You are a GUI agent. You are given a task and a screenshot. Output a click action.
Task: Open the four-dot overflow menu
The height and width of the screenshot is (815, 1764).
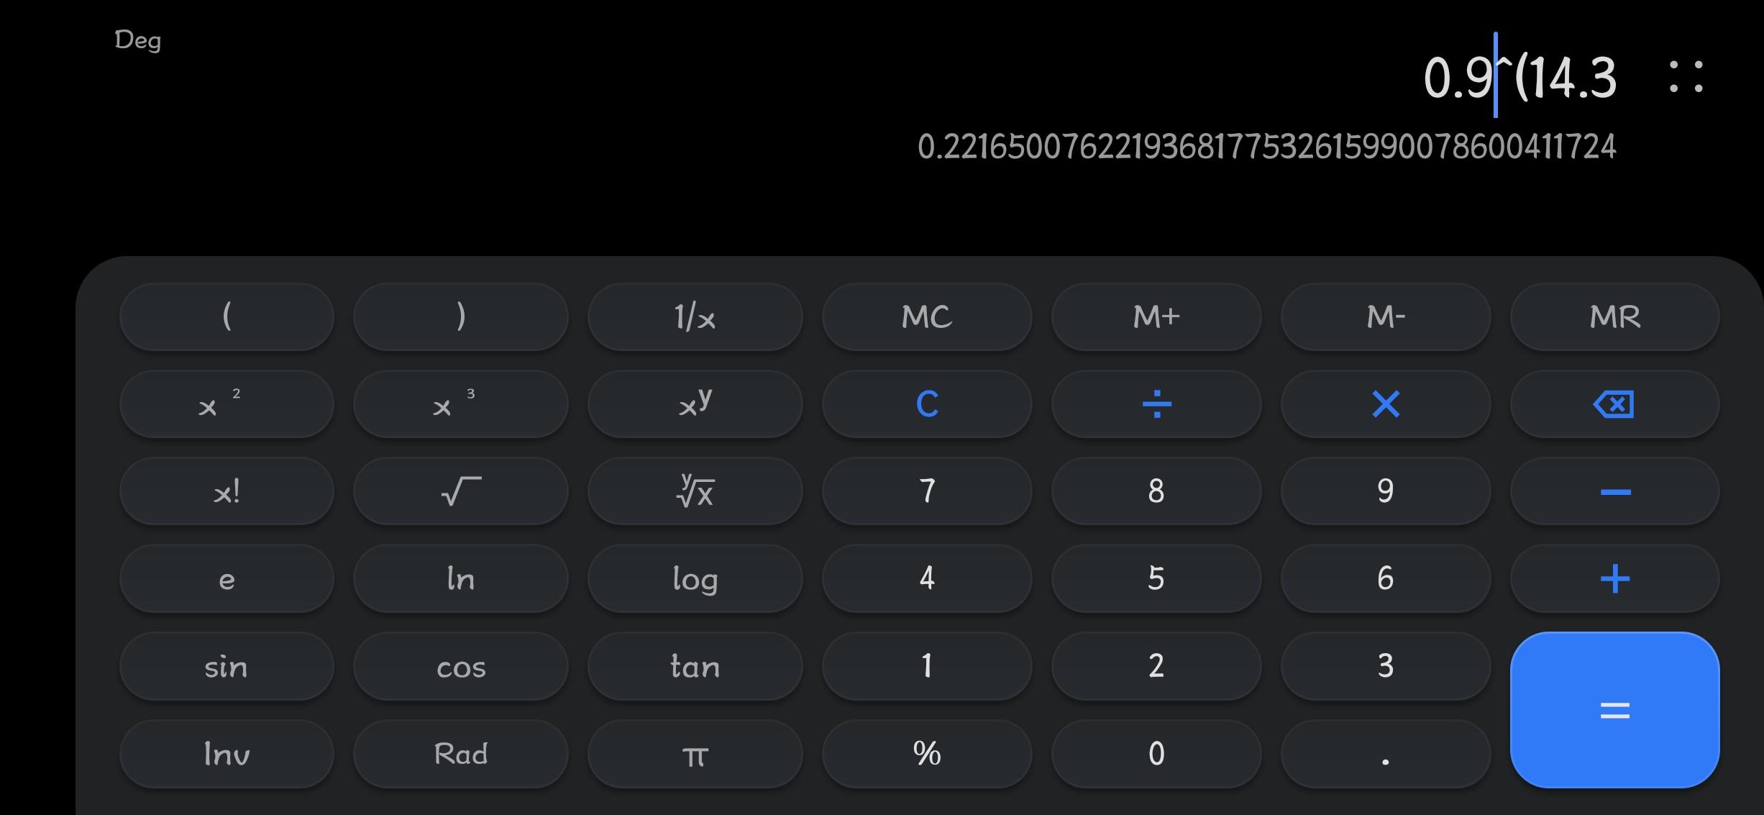[x=1686, y=77]
